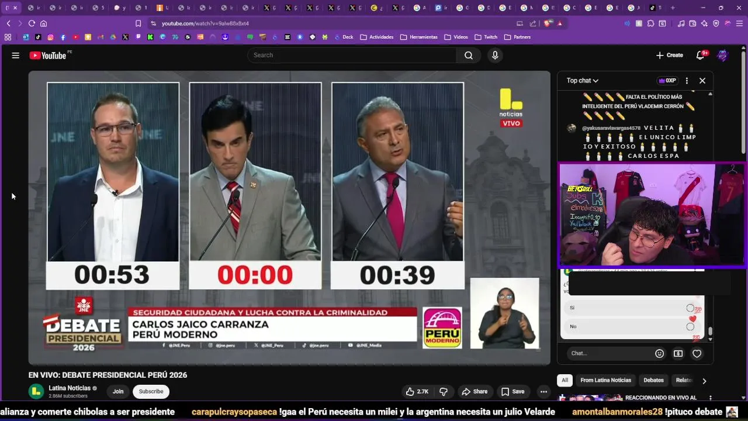Open the Herramientas bookmarks folder
The image size is (748, 421).
point(419,37)
